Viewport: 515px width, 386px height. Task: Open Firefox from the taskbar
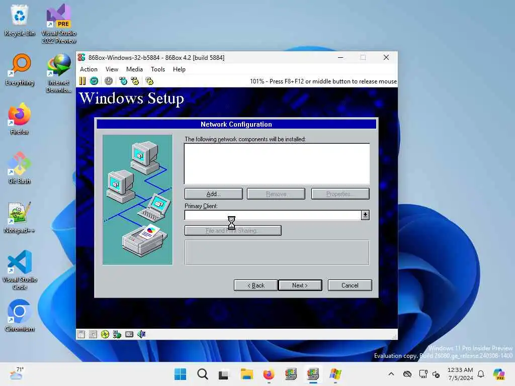point(269,374)
